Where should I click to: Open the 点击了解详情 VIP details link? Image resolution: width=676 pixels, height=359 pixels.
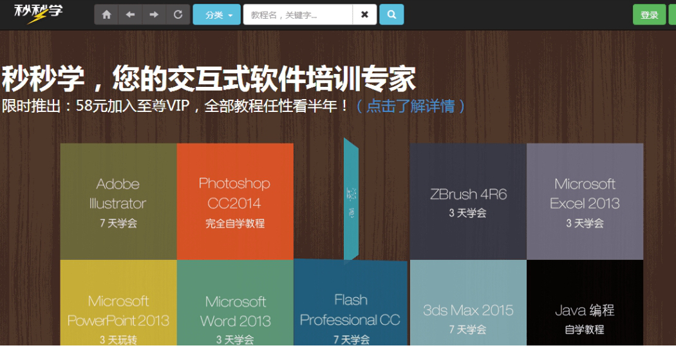(411, 106)
